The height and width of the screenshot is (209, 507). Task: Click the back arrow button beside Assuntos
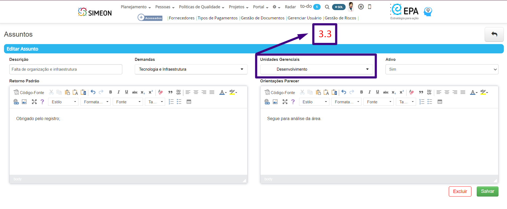(494, 34)
